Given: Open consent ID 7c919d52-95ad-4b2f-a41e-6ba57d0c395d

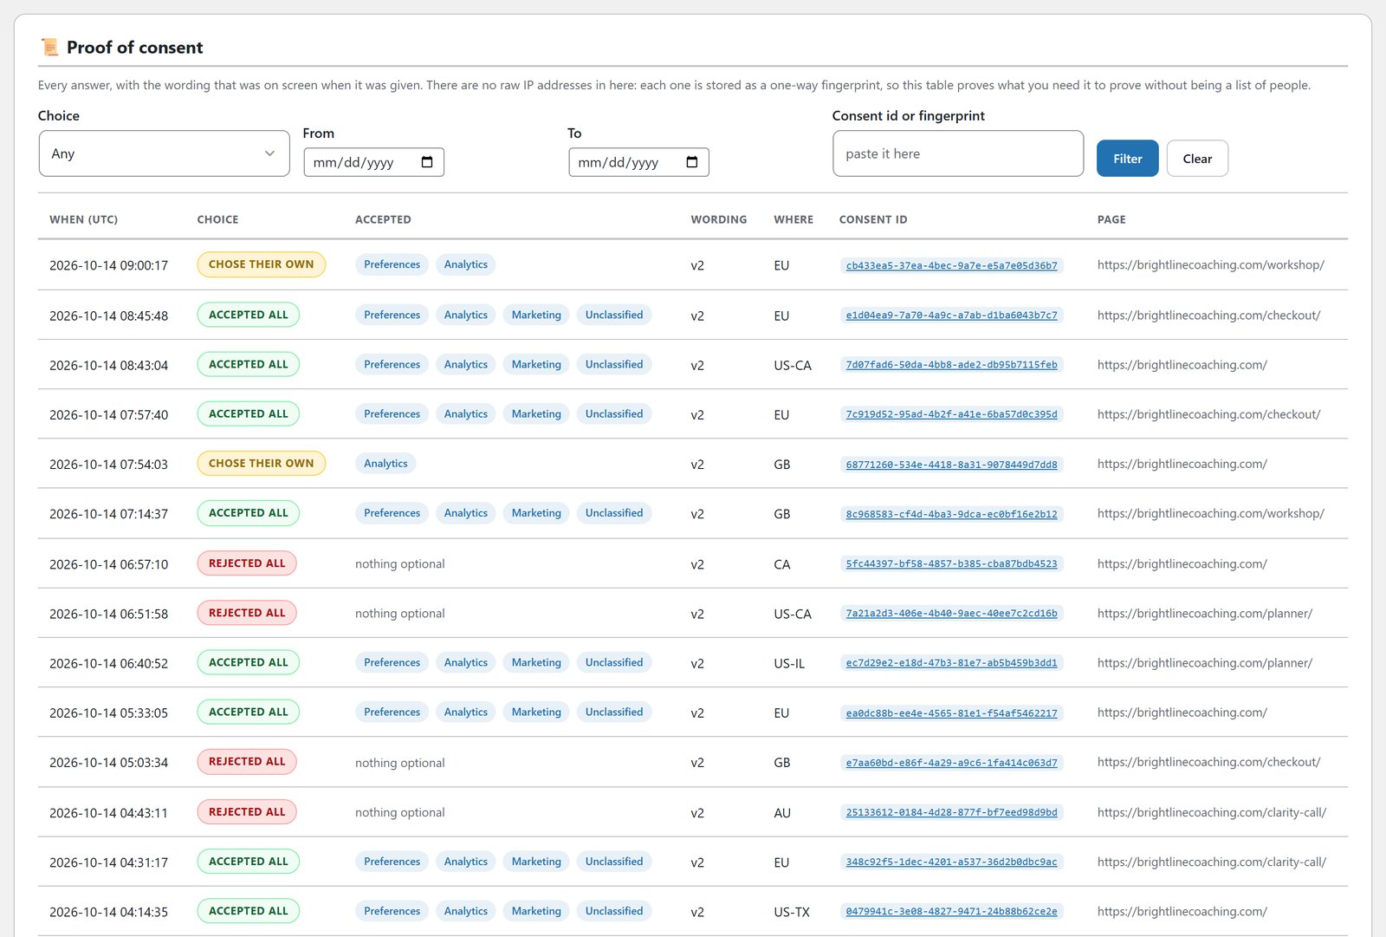Looking at the screenshot, I should coord(951,414).
